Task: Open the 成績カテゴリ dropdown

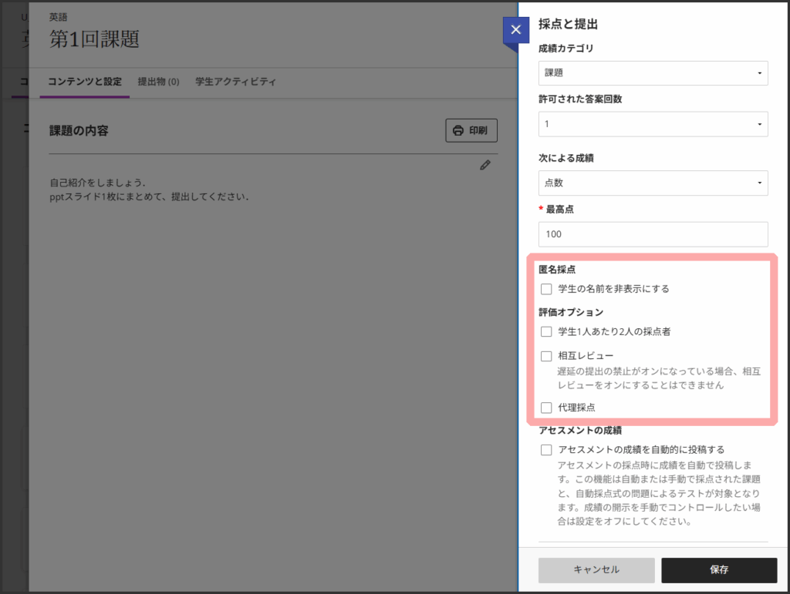Action: (653, 73)
